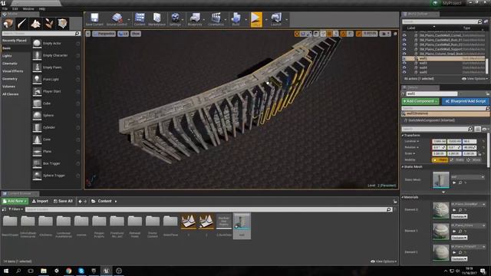Select Geometry Editing mode icon
This screenshot has height=276, width=491.
click(x=62, y=24)
